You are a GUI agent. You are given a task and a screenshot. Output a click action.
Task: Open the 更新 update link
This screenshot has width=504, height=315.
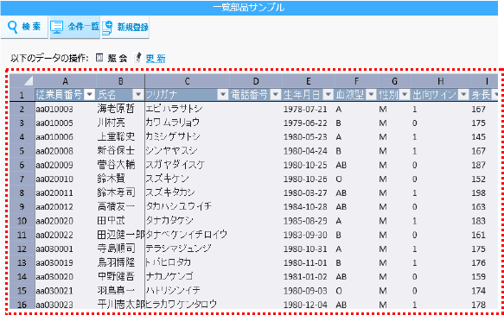click(156, 59)
